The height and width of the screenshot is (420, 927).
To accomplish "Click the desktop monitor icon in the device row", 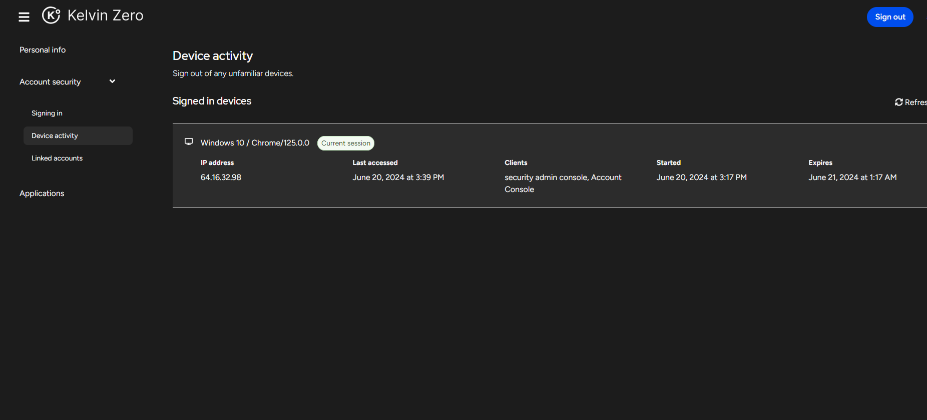I will pyautogui.click(x=189, y=142).
